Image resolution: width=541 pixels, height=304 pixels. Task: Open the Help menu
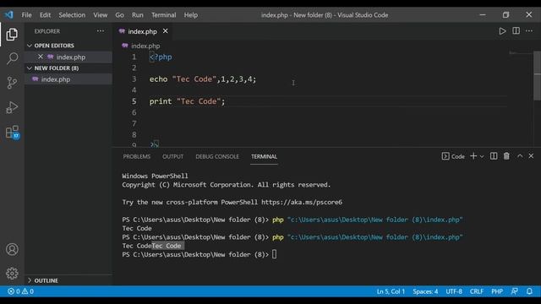191,15
